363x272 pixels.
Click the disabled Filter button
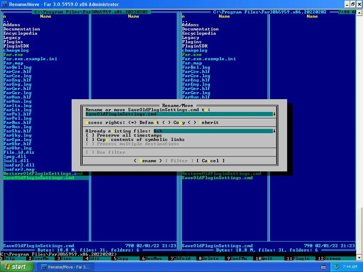coord(179,161)
